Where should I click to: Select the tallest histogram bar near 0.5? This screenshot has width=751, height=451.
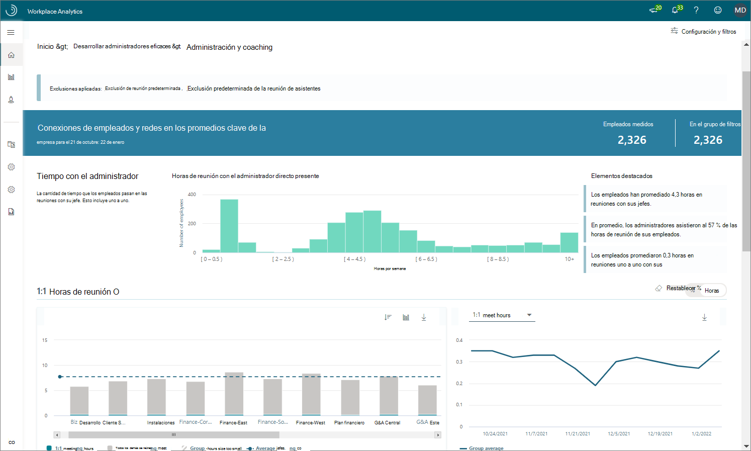click(x=229, y=226)
